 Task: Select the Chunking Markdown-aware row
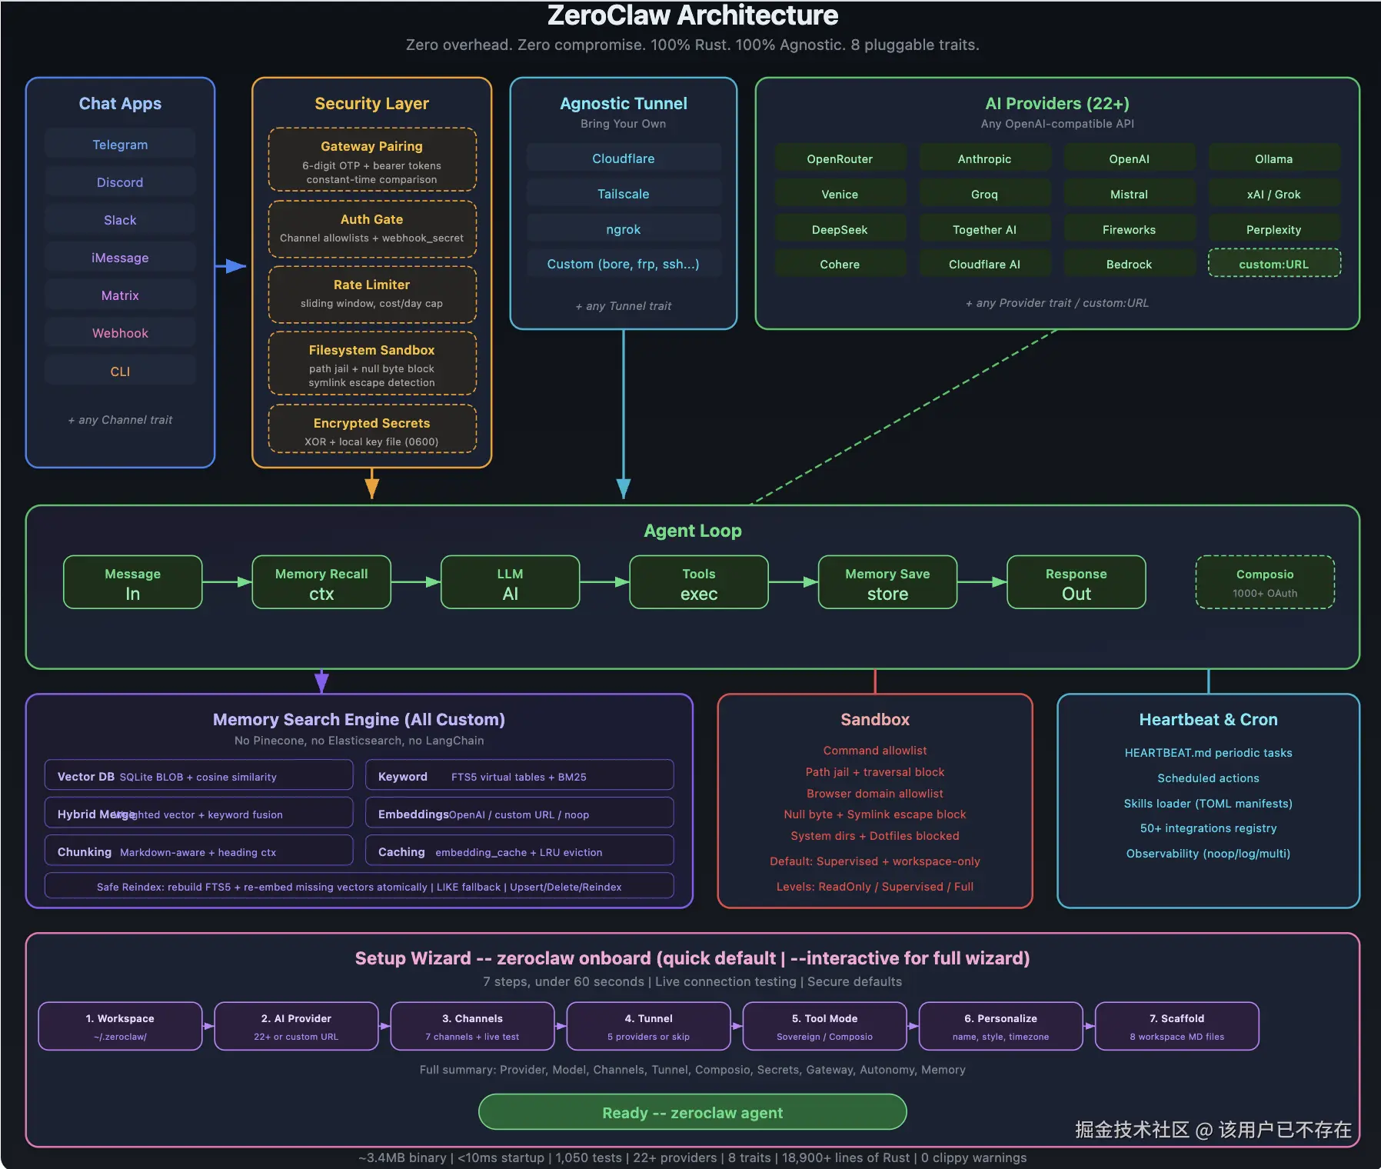tap(199, 851)
